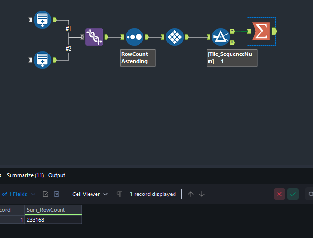Select the lower Text Input tool
The image size is (313, 238).
[x=42, y=60]
